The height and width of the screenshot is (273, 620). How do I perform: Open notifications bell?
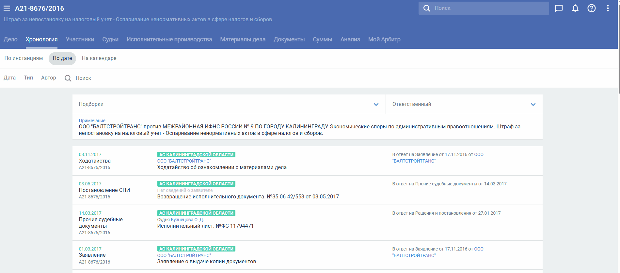(x=575, y=8)
